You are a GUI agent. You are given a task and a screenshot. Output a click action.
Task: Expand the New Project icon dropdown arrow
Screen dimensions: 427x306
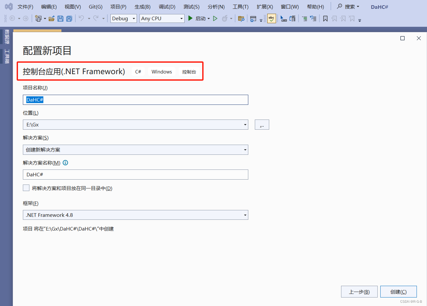point(45,19)
